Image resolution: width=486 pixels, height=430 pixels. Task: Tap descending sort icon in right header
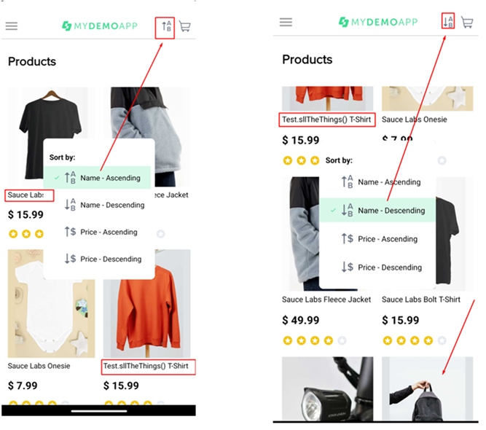click(448, 21)
